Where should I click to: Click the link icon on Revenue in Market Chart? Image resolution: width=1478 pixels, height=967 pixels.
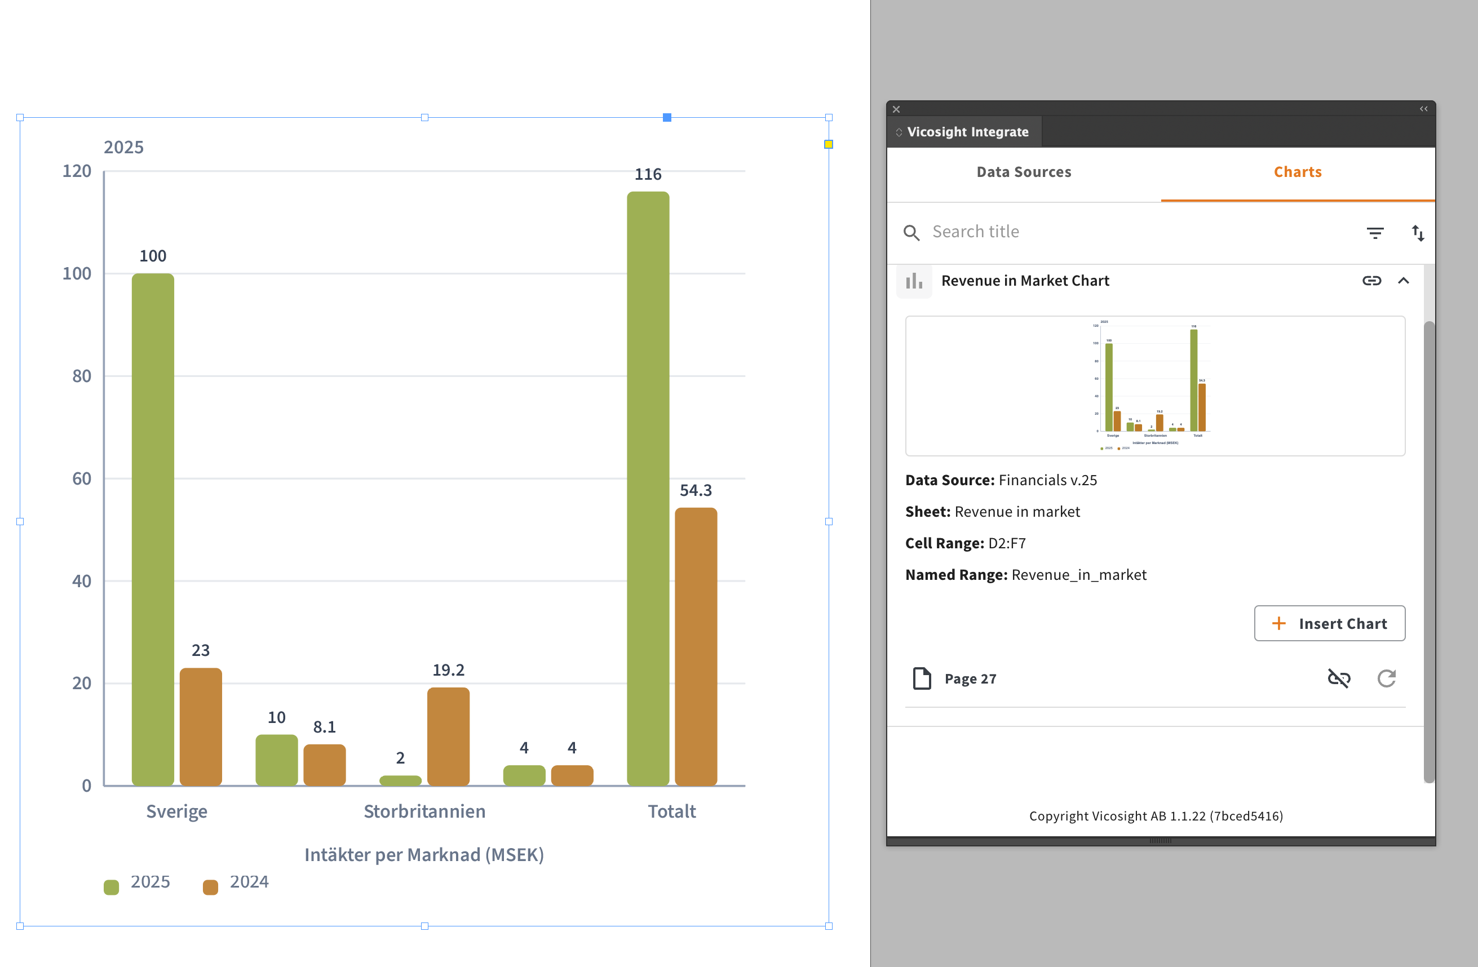click(x=1371, y=281)
